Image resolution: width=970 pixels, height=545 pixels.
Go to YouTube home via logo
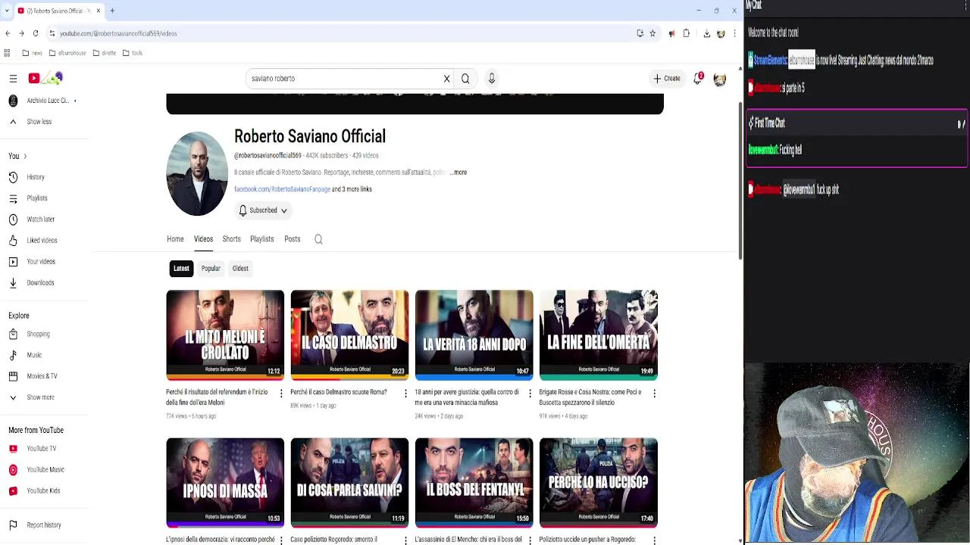46,78
